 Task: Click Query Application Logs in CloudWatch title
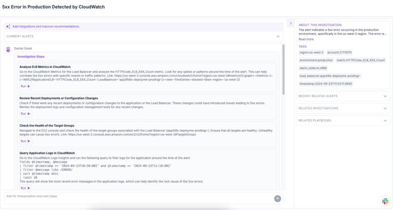47,153
